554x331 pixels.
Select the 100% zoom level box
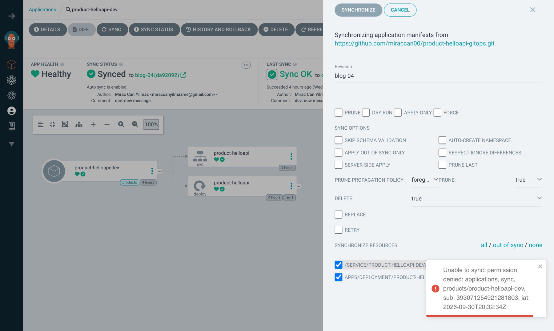pos(151,124)
